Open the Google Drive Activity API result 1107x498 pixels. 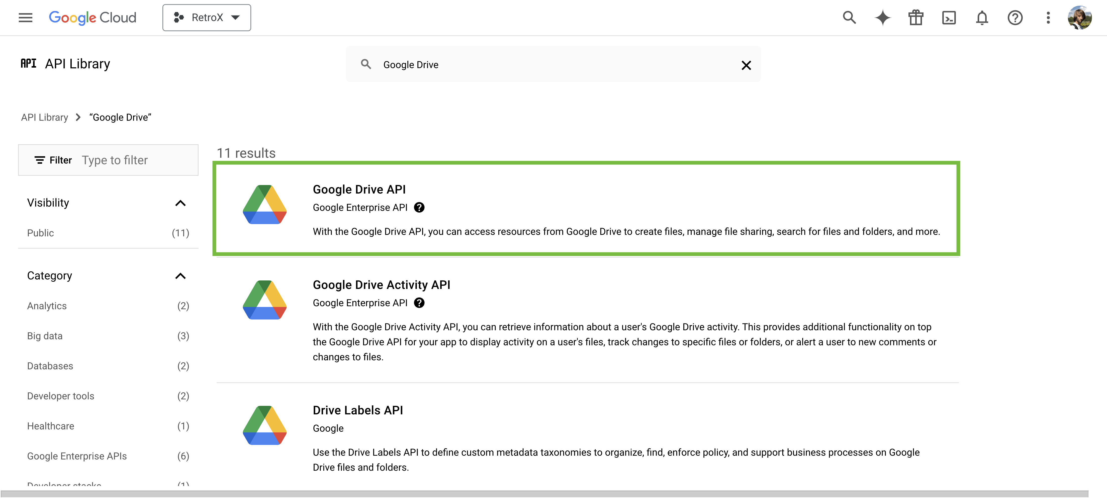click(x=382, y=285)
